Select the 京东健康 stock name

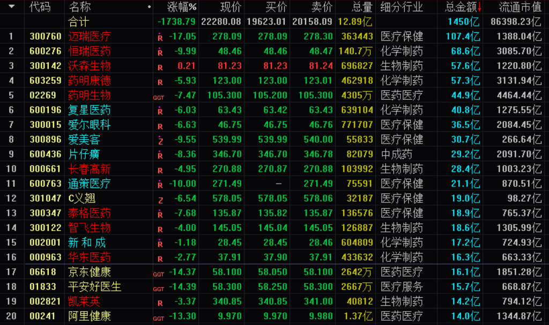click(x=90, y=272)
